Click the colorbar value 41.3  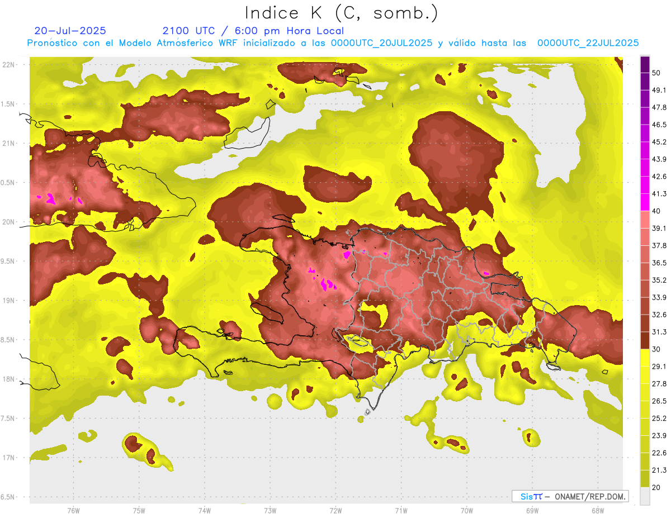(659, 194)
